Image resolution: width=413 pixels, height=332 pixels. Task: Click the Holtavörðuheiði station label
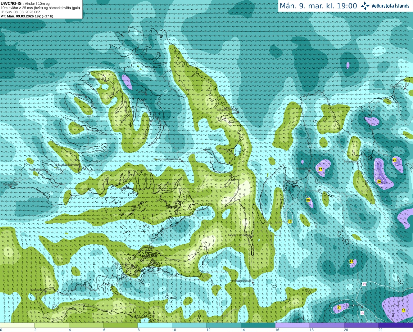tap(242, 281)
